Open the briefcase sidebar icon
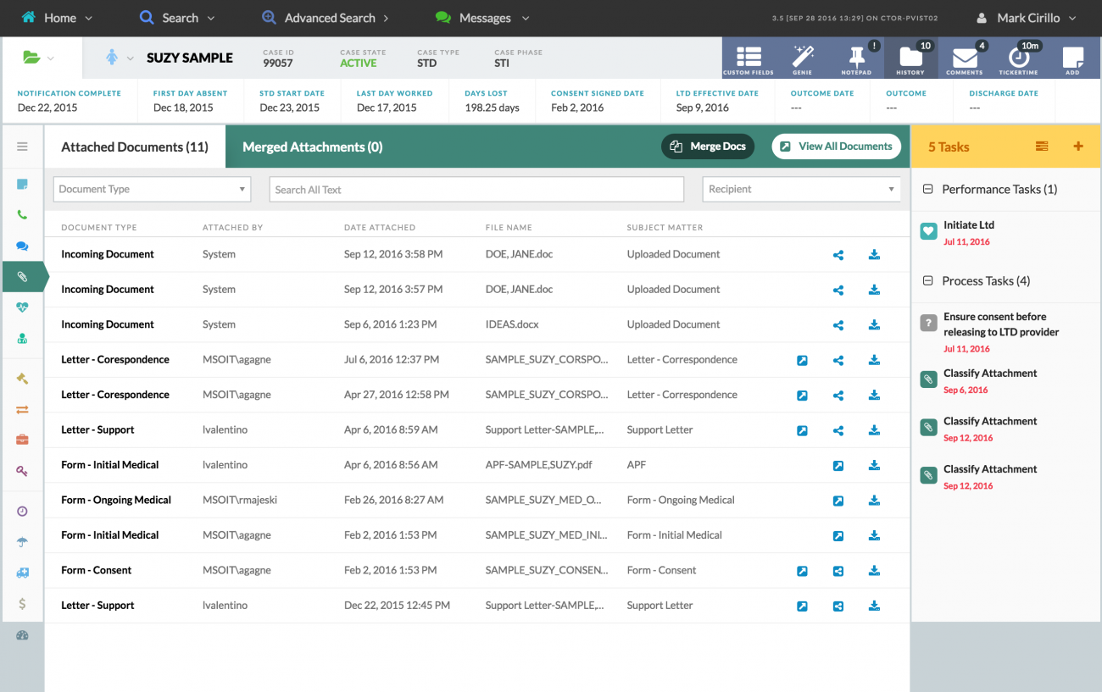Viewport: 1102px width, 692px height. 23,440
